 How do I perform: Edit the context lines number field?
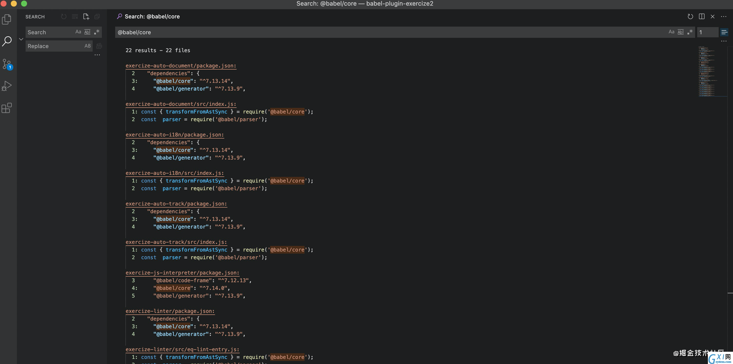coord(707,32)
